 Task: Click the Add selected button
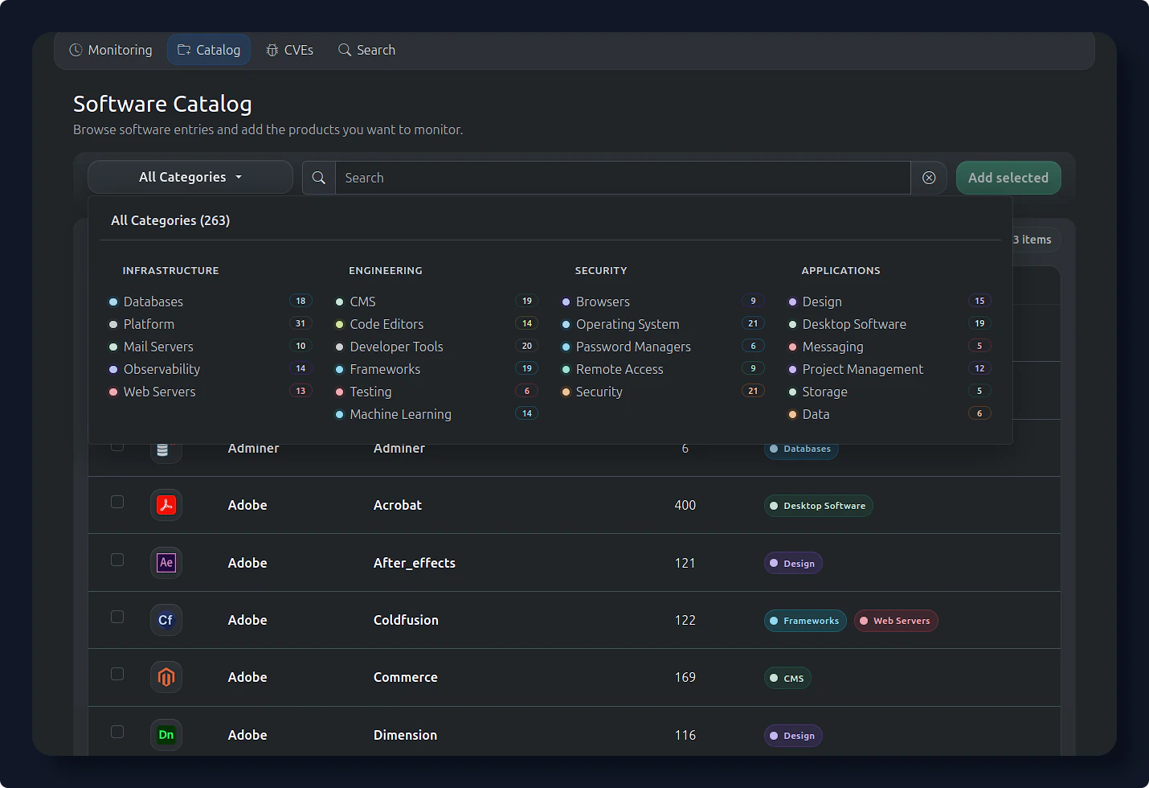1008,178
